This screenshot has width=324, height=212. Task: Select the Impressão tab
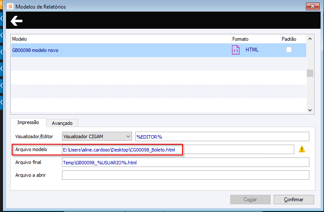tap(28, 122)
